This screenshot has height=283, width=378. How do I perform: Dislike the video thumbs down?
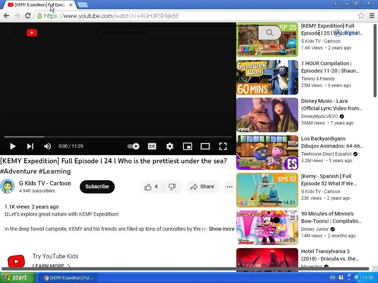tap(172, 187)
